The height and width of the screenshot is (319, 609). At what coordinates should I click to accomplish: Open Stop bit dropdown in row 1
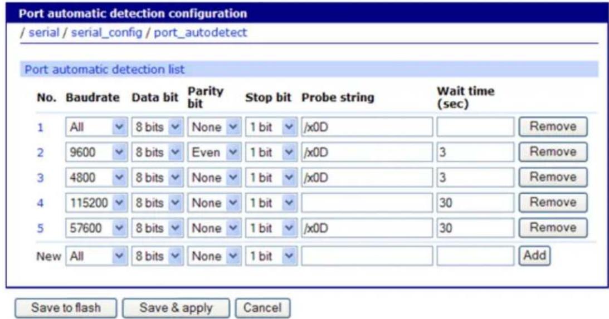tap(271, 127)
